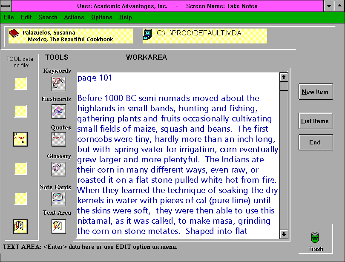Click the database file icon
The height and width of the screenshot is (262, 345).
(148, 34)
